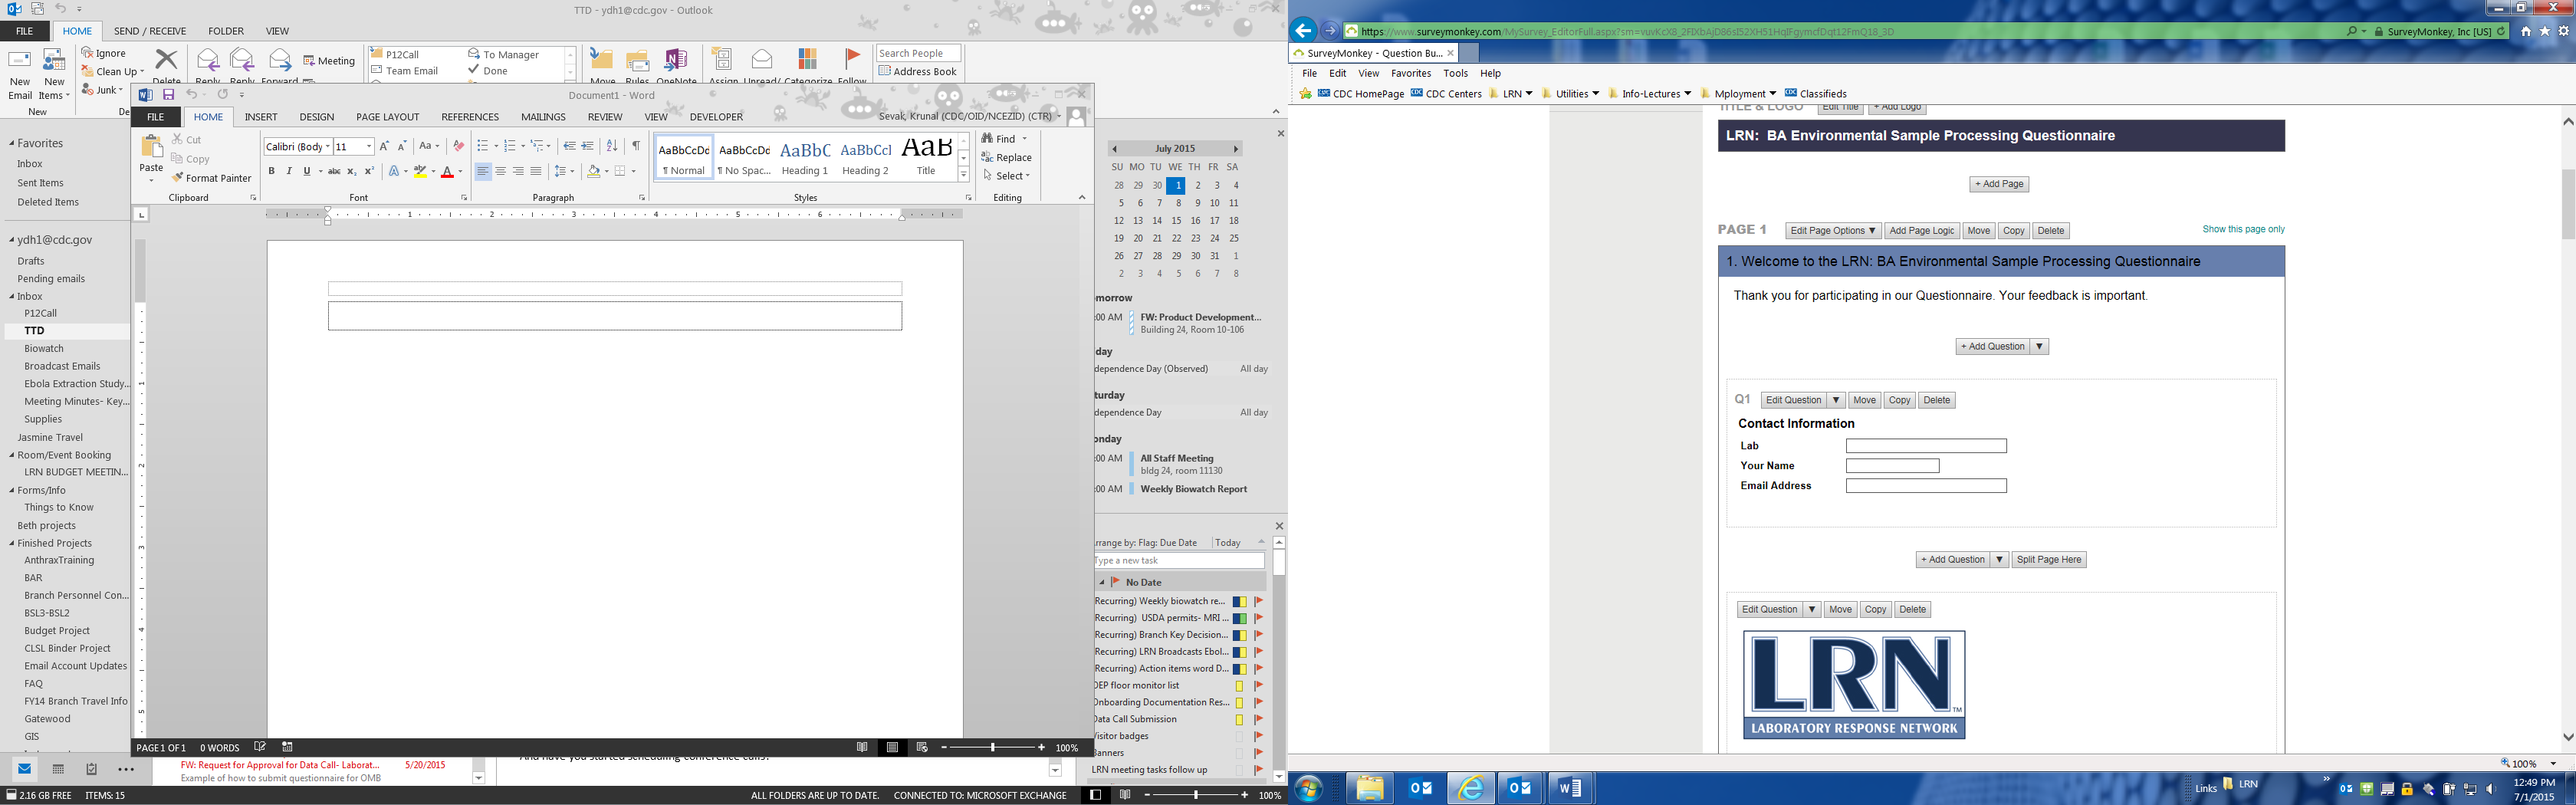Click the Justify alignment icon in Word
The width and height of the screenshot is (2576, 805).
click(x=536, y=171)
